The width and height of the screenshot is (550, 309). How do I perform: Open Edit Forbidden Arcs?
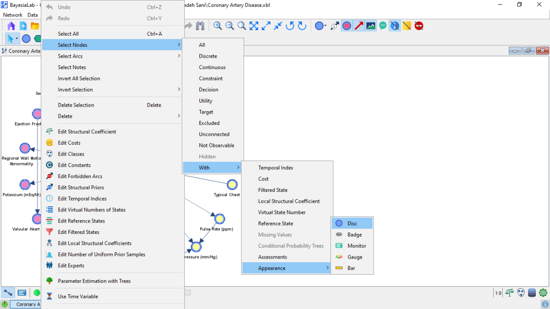pos(113,176)
